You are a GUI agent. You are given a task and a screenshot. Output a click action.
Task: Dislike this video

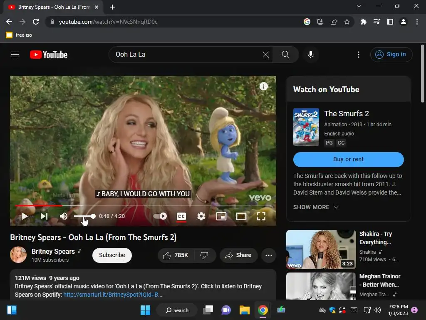coord(205,255)
